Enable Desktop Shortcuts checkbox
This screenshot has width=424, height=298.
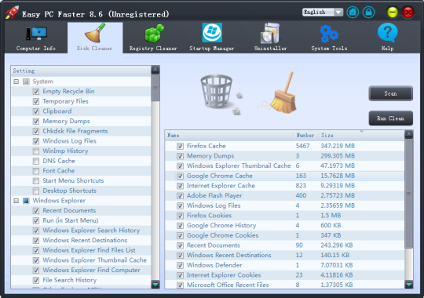click(x=35, y=191)
